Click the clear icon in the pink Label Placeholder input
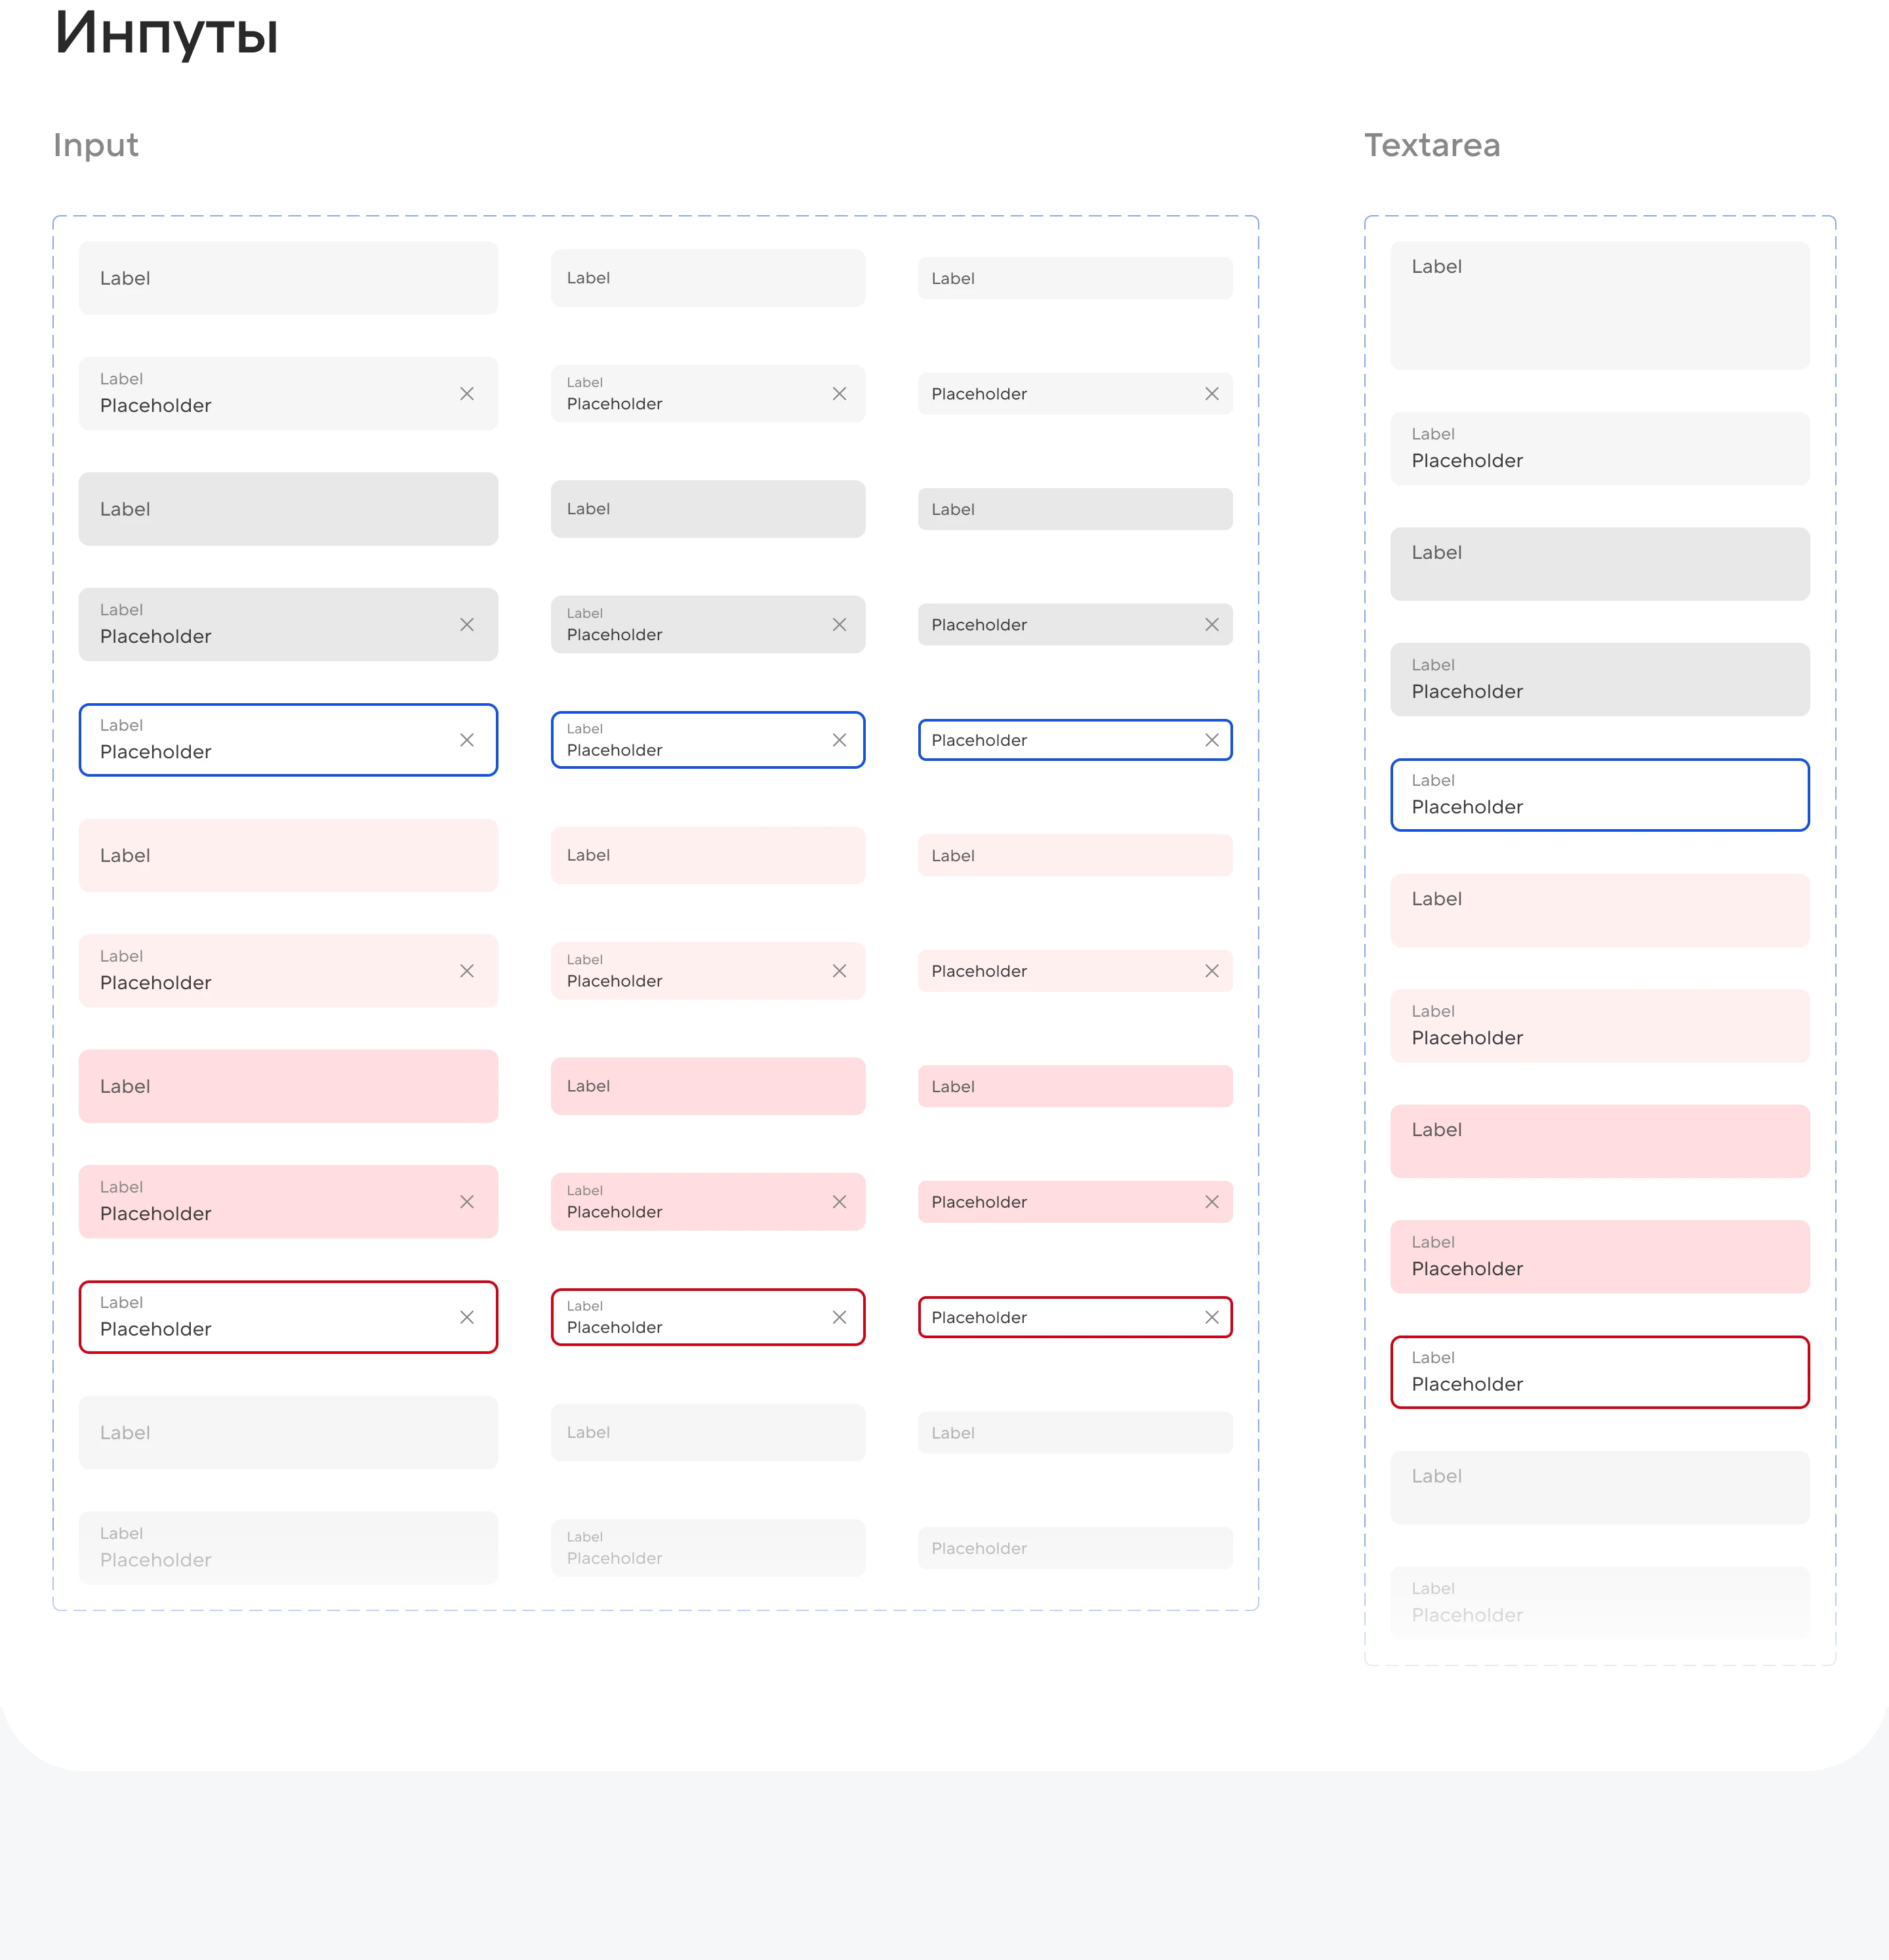 467,970
